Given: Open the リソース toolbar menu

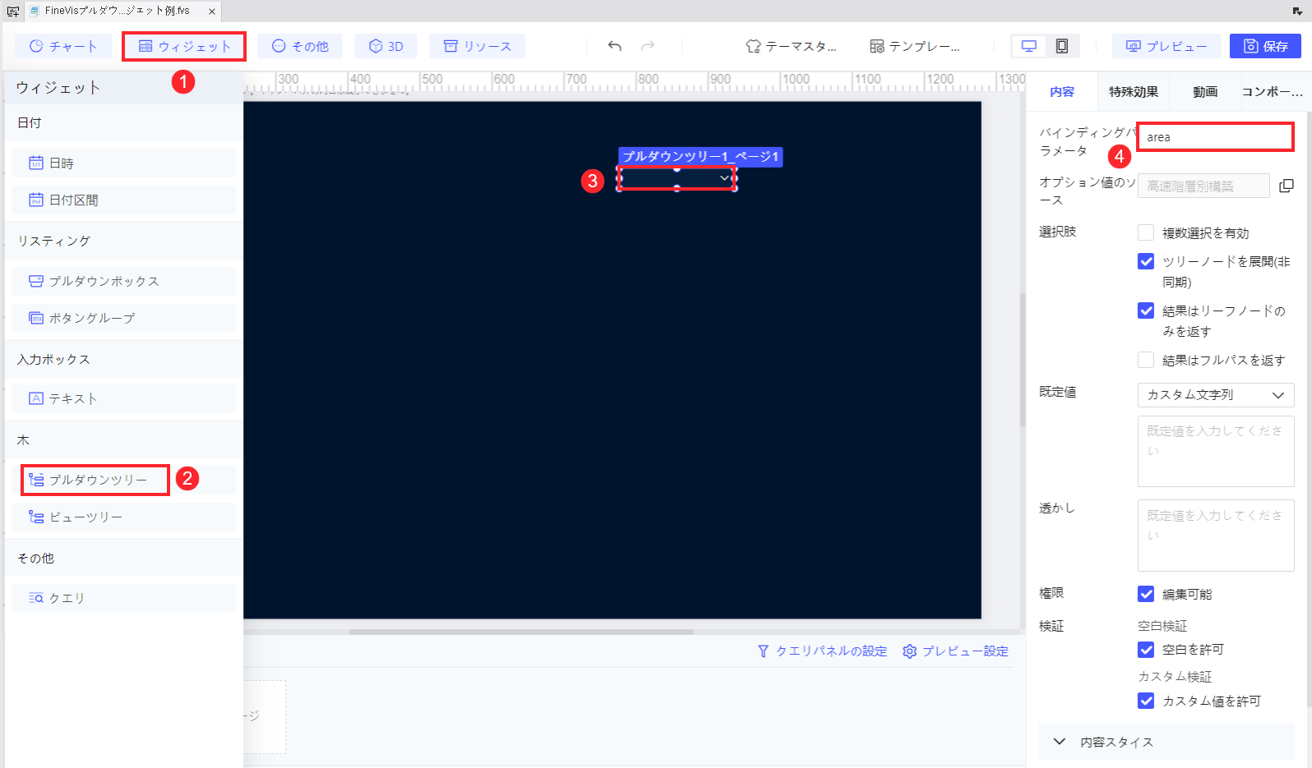Looking at the screenshot, I should [x=478, y=46].
